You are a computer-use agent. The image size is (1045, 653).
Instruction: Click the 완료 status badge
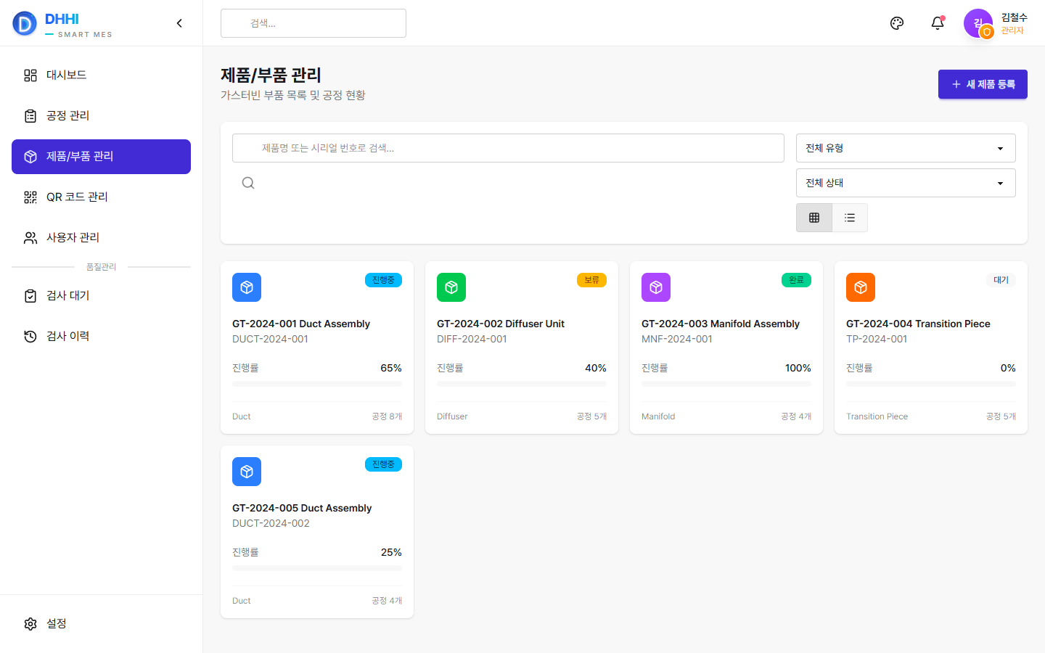click(x=796, y=280)
